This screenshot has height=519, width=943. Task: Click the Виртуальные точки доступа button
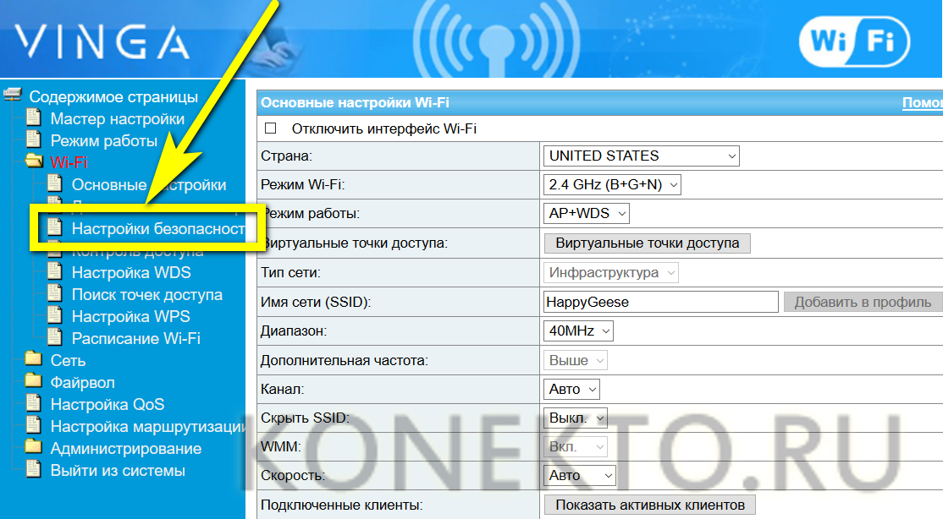pos(647,243)
